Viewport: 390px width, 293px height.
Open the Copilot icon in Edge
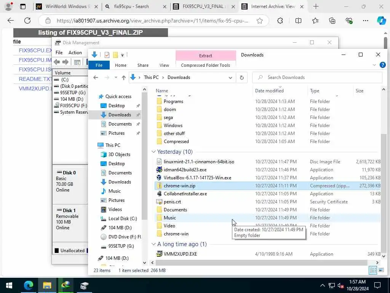coord(381,21)
